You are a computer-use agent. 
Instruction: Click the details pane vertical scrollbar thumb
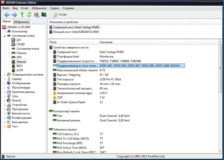point(220,68)
